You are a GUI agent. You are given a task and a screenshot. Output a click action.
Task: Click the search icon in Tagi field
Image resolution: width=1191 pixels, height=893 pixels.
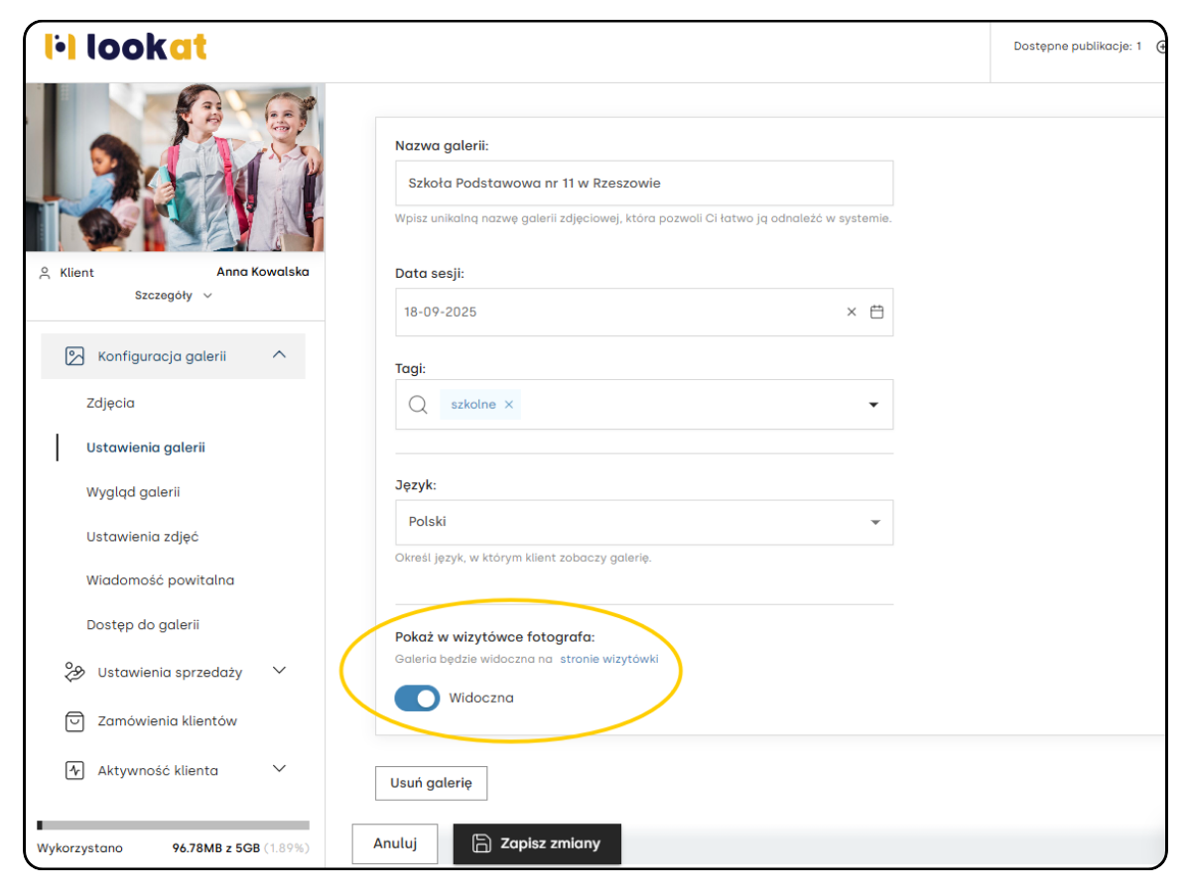pos(418,405)
